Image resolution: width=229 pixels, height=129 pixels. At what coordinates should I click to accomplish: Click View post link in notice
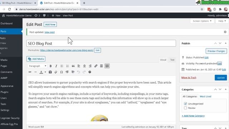pos(49,32)
